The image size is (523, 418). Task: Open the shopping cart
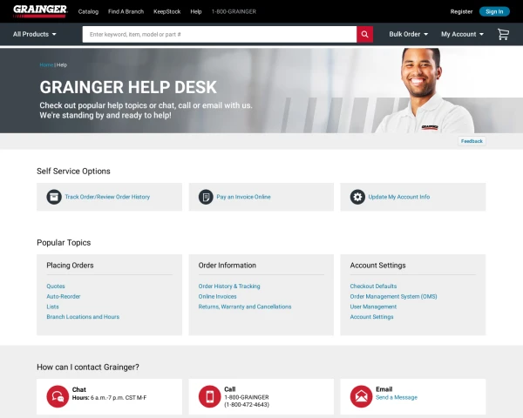(503, 34)
